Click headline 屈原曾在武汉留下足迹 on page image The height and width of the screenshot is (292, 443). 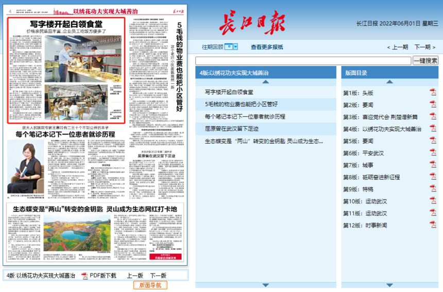click(156, 156)
